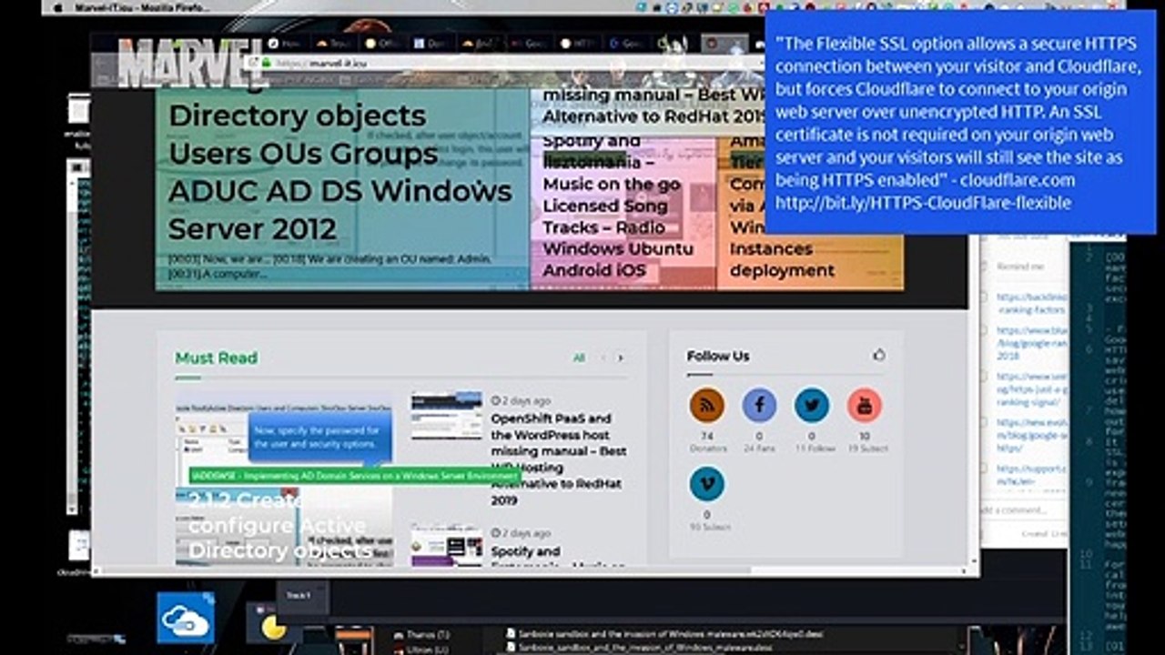Click the Track 1 label on the bottom bar

(299, 595)
